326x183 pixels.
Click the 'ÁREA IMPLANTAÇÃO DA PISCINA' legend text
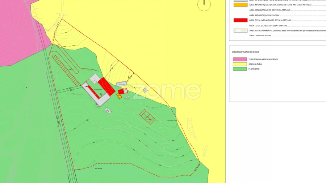[264, 15]
